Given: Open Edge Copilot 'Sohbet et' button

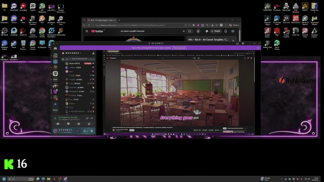Looking at the screenshot, I should coord(234,25).
